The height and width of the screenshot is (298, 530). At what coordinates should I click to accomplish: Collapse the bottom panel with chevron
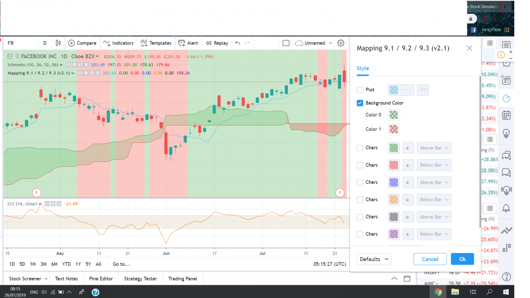394,279
